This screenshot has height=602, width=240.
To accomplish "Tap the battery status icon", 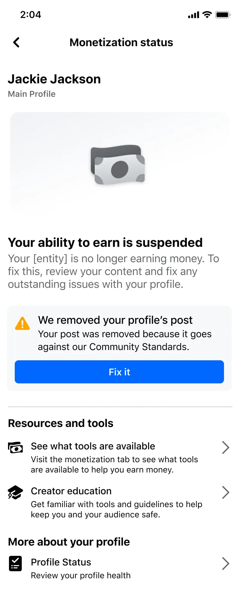I will click(223, 15).
